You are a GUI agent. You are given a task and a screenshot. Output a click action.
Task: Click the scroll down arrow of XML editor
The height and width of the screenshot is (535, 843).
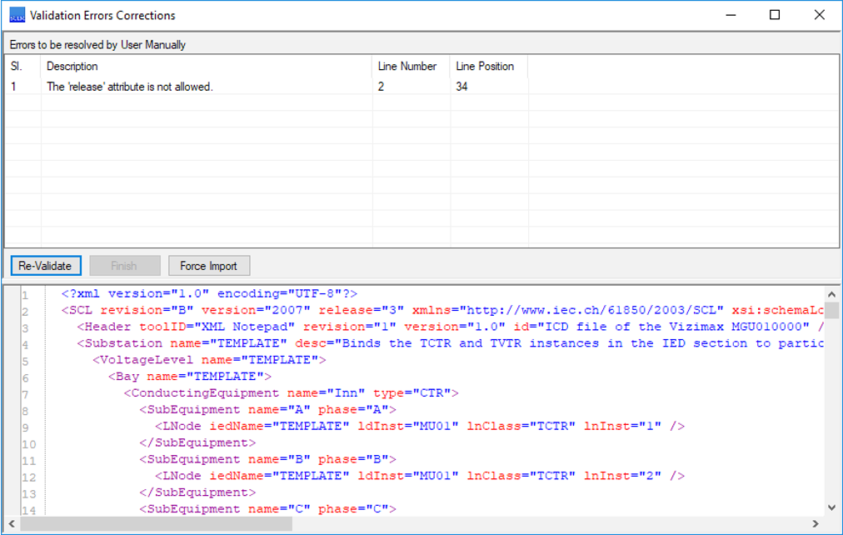tap(831, 507)
